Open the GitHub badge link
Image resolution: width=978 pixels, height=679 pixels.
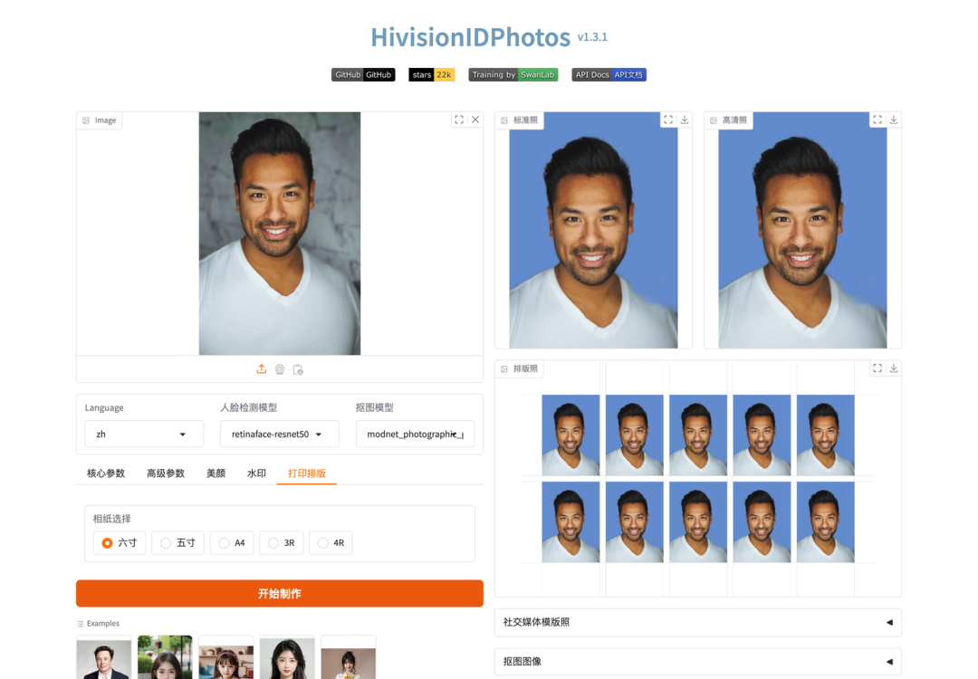[363, 75]
